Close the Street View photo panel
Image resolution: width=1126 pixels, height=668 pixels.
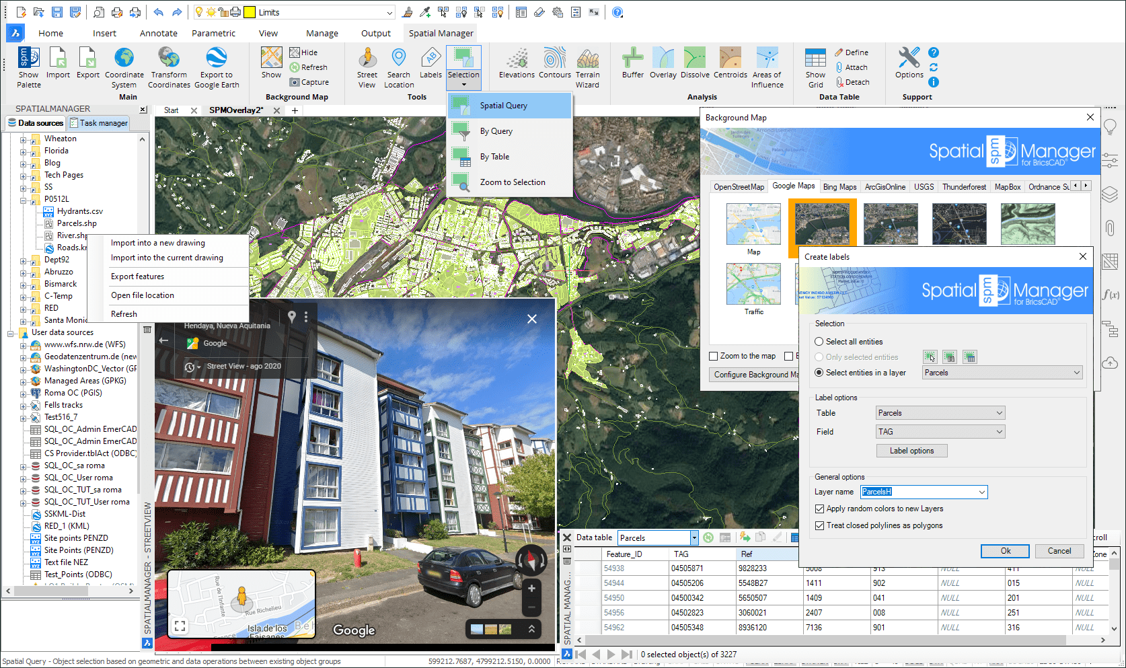tap(532, 319)
